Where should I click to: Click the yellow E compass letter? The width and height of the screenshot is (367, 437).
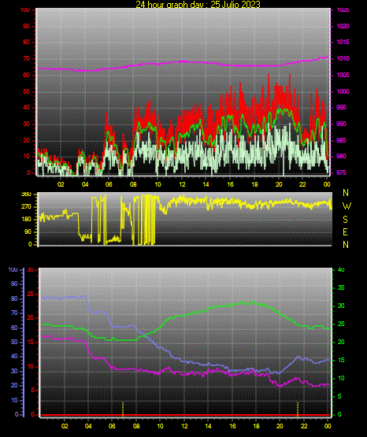click(345, 232)
